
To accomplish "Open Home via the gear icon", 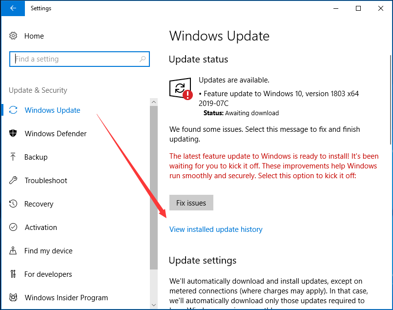I will tap(13, 36).
